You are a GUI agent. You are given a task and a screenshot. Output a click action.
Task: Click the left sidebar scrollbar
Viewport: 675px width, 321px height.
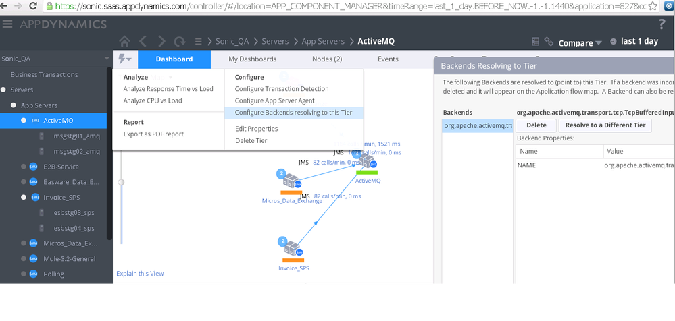pos(109,154)
